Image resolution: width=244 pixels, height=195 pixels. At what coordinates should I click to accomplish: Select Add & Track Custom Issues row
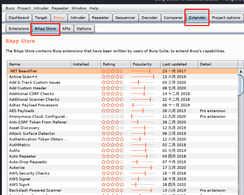(123, 82)
